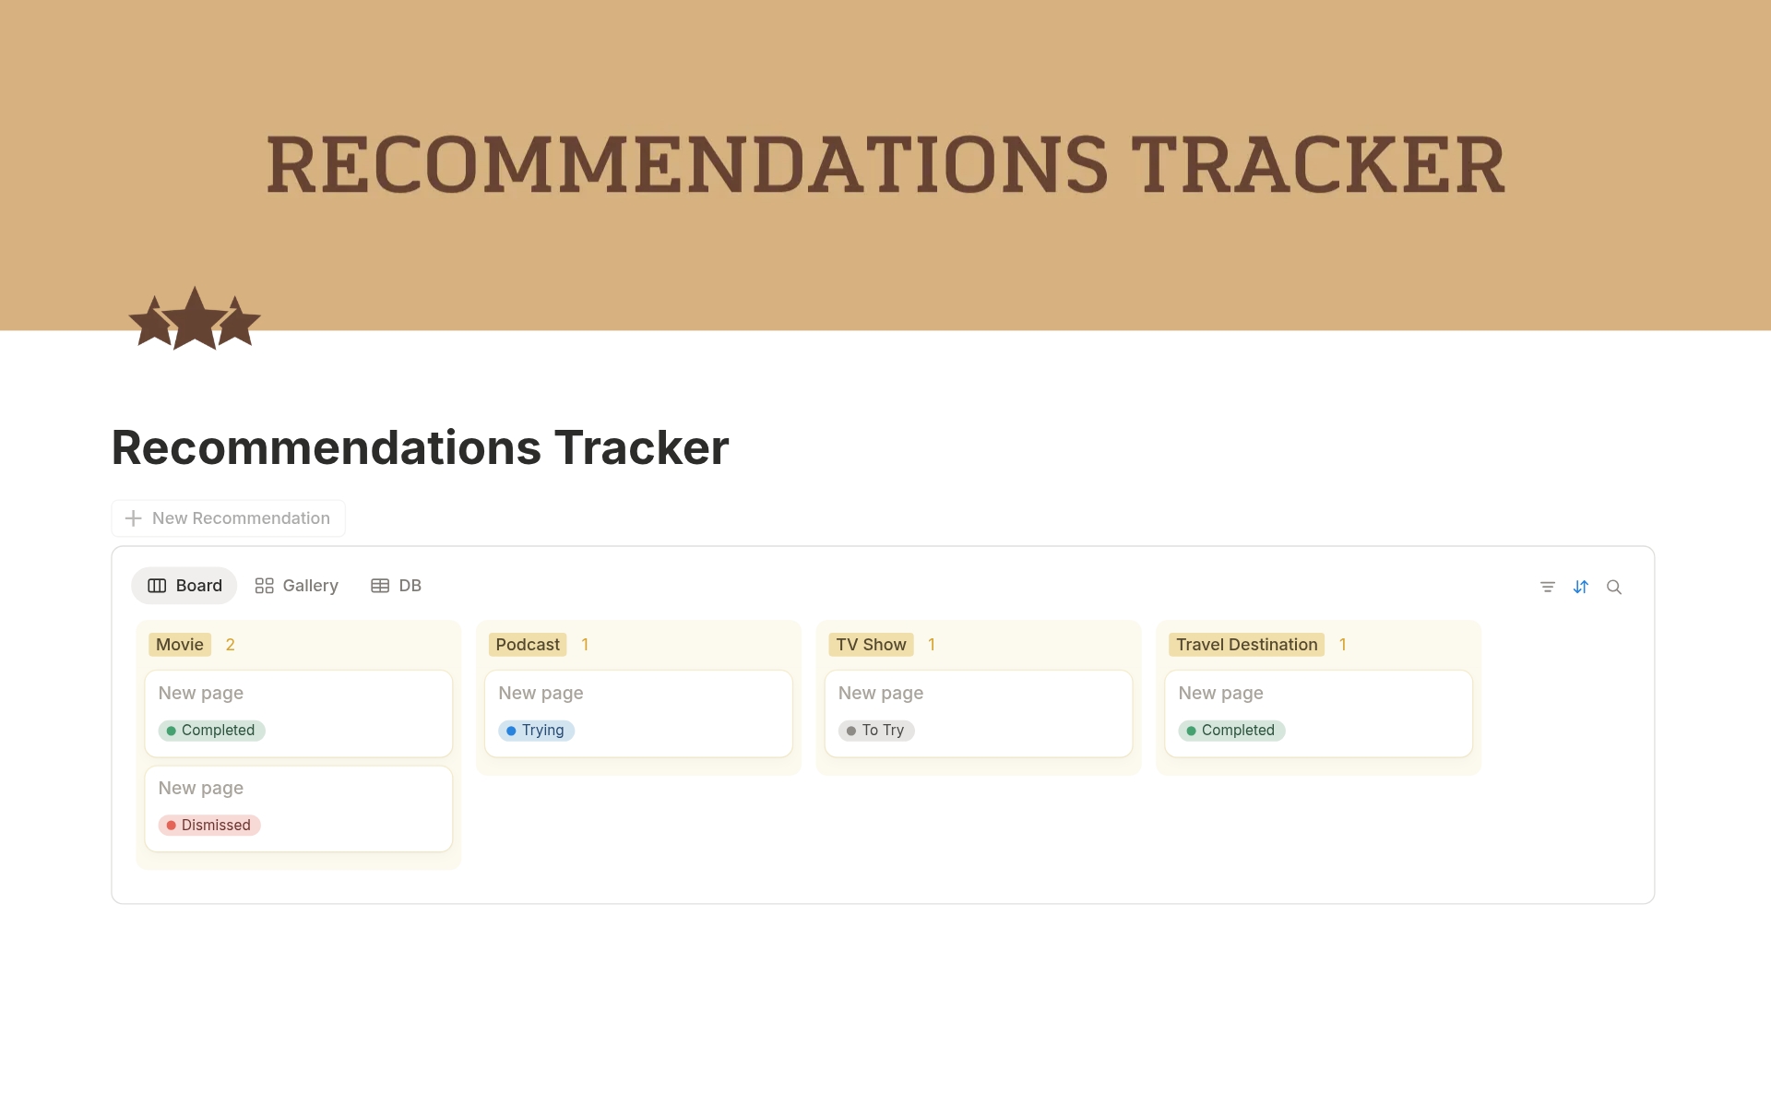Click the To Try status tag
Viewport: 1771px width, 1106px height.
876,731
